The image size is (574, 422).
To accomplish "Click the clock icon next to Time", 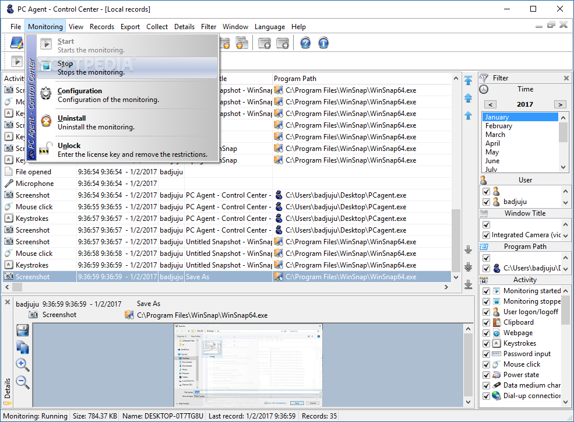I will pos(484,89).
